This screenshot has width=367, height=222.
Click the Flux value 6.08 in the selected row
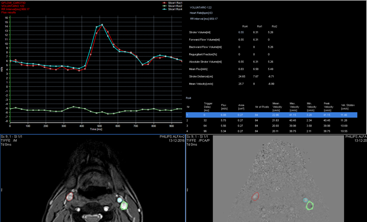pyautogui.click(x=223, y=115)
